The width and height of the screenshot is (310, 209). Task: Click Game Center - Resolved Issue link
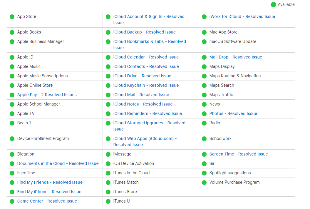[x=47, y=201]
